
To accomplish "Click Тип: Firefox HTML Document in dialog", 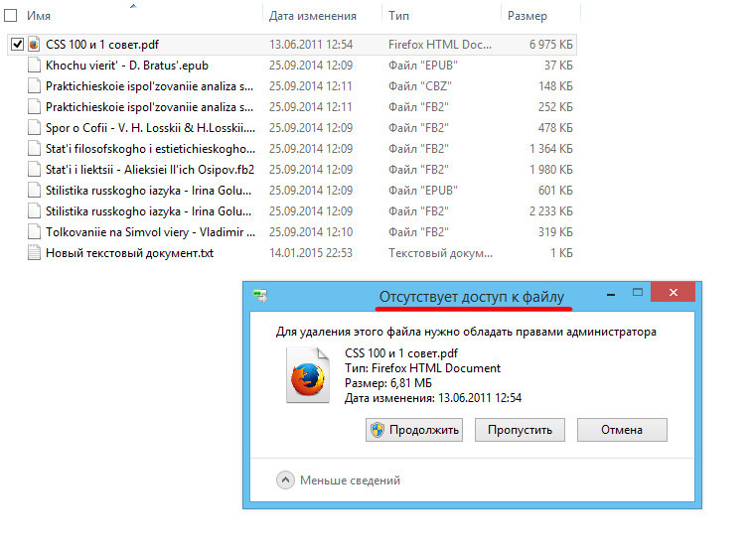I will tap(422, 368).
